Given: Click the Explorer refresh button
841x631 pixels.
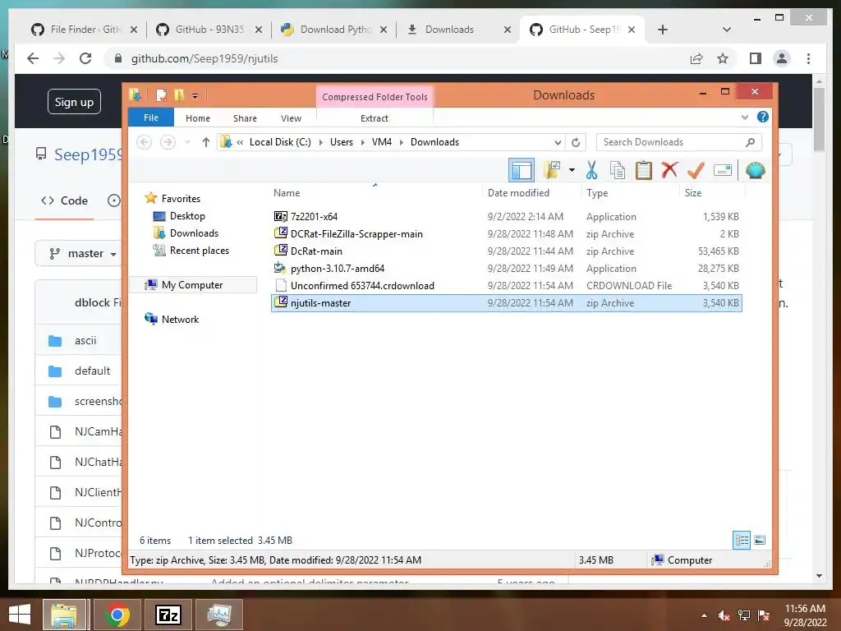Looking at the screenshot, I should tap(576, 142).
